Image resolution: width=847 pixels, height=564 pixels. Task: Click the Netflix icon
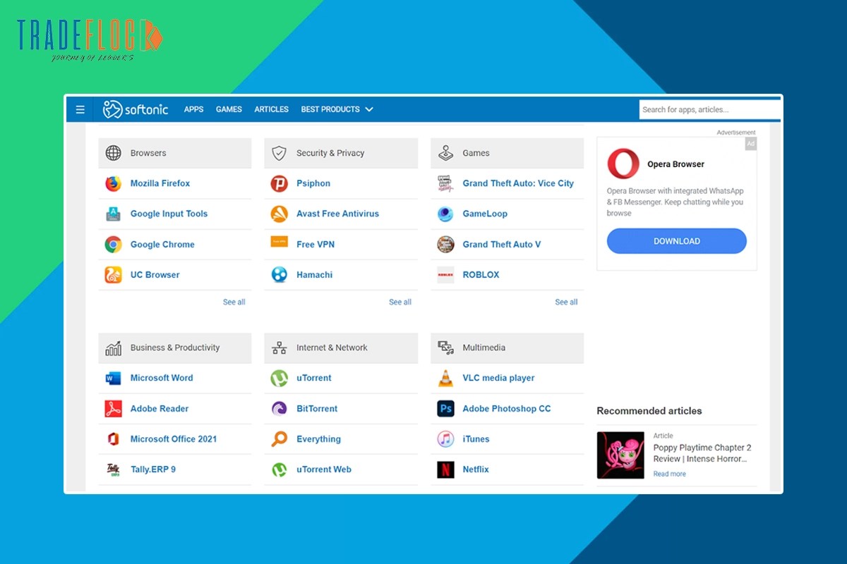coord(445,470)
